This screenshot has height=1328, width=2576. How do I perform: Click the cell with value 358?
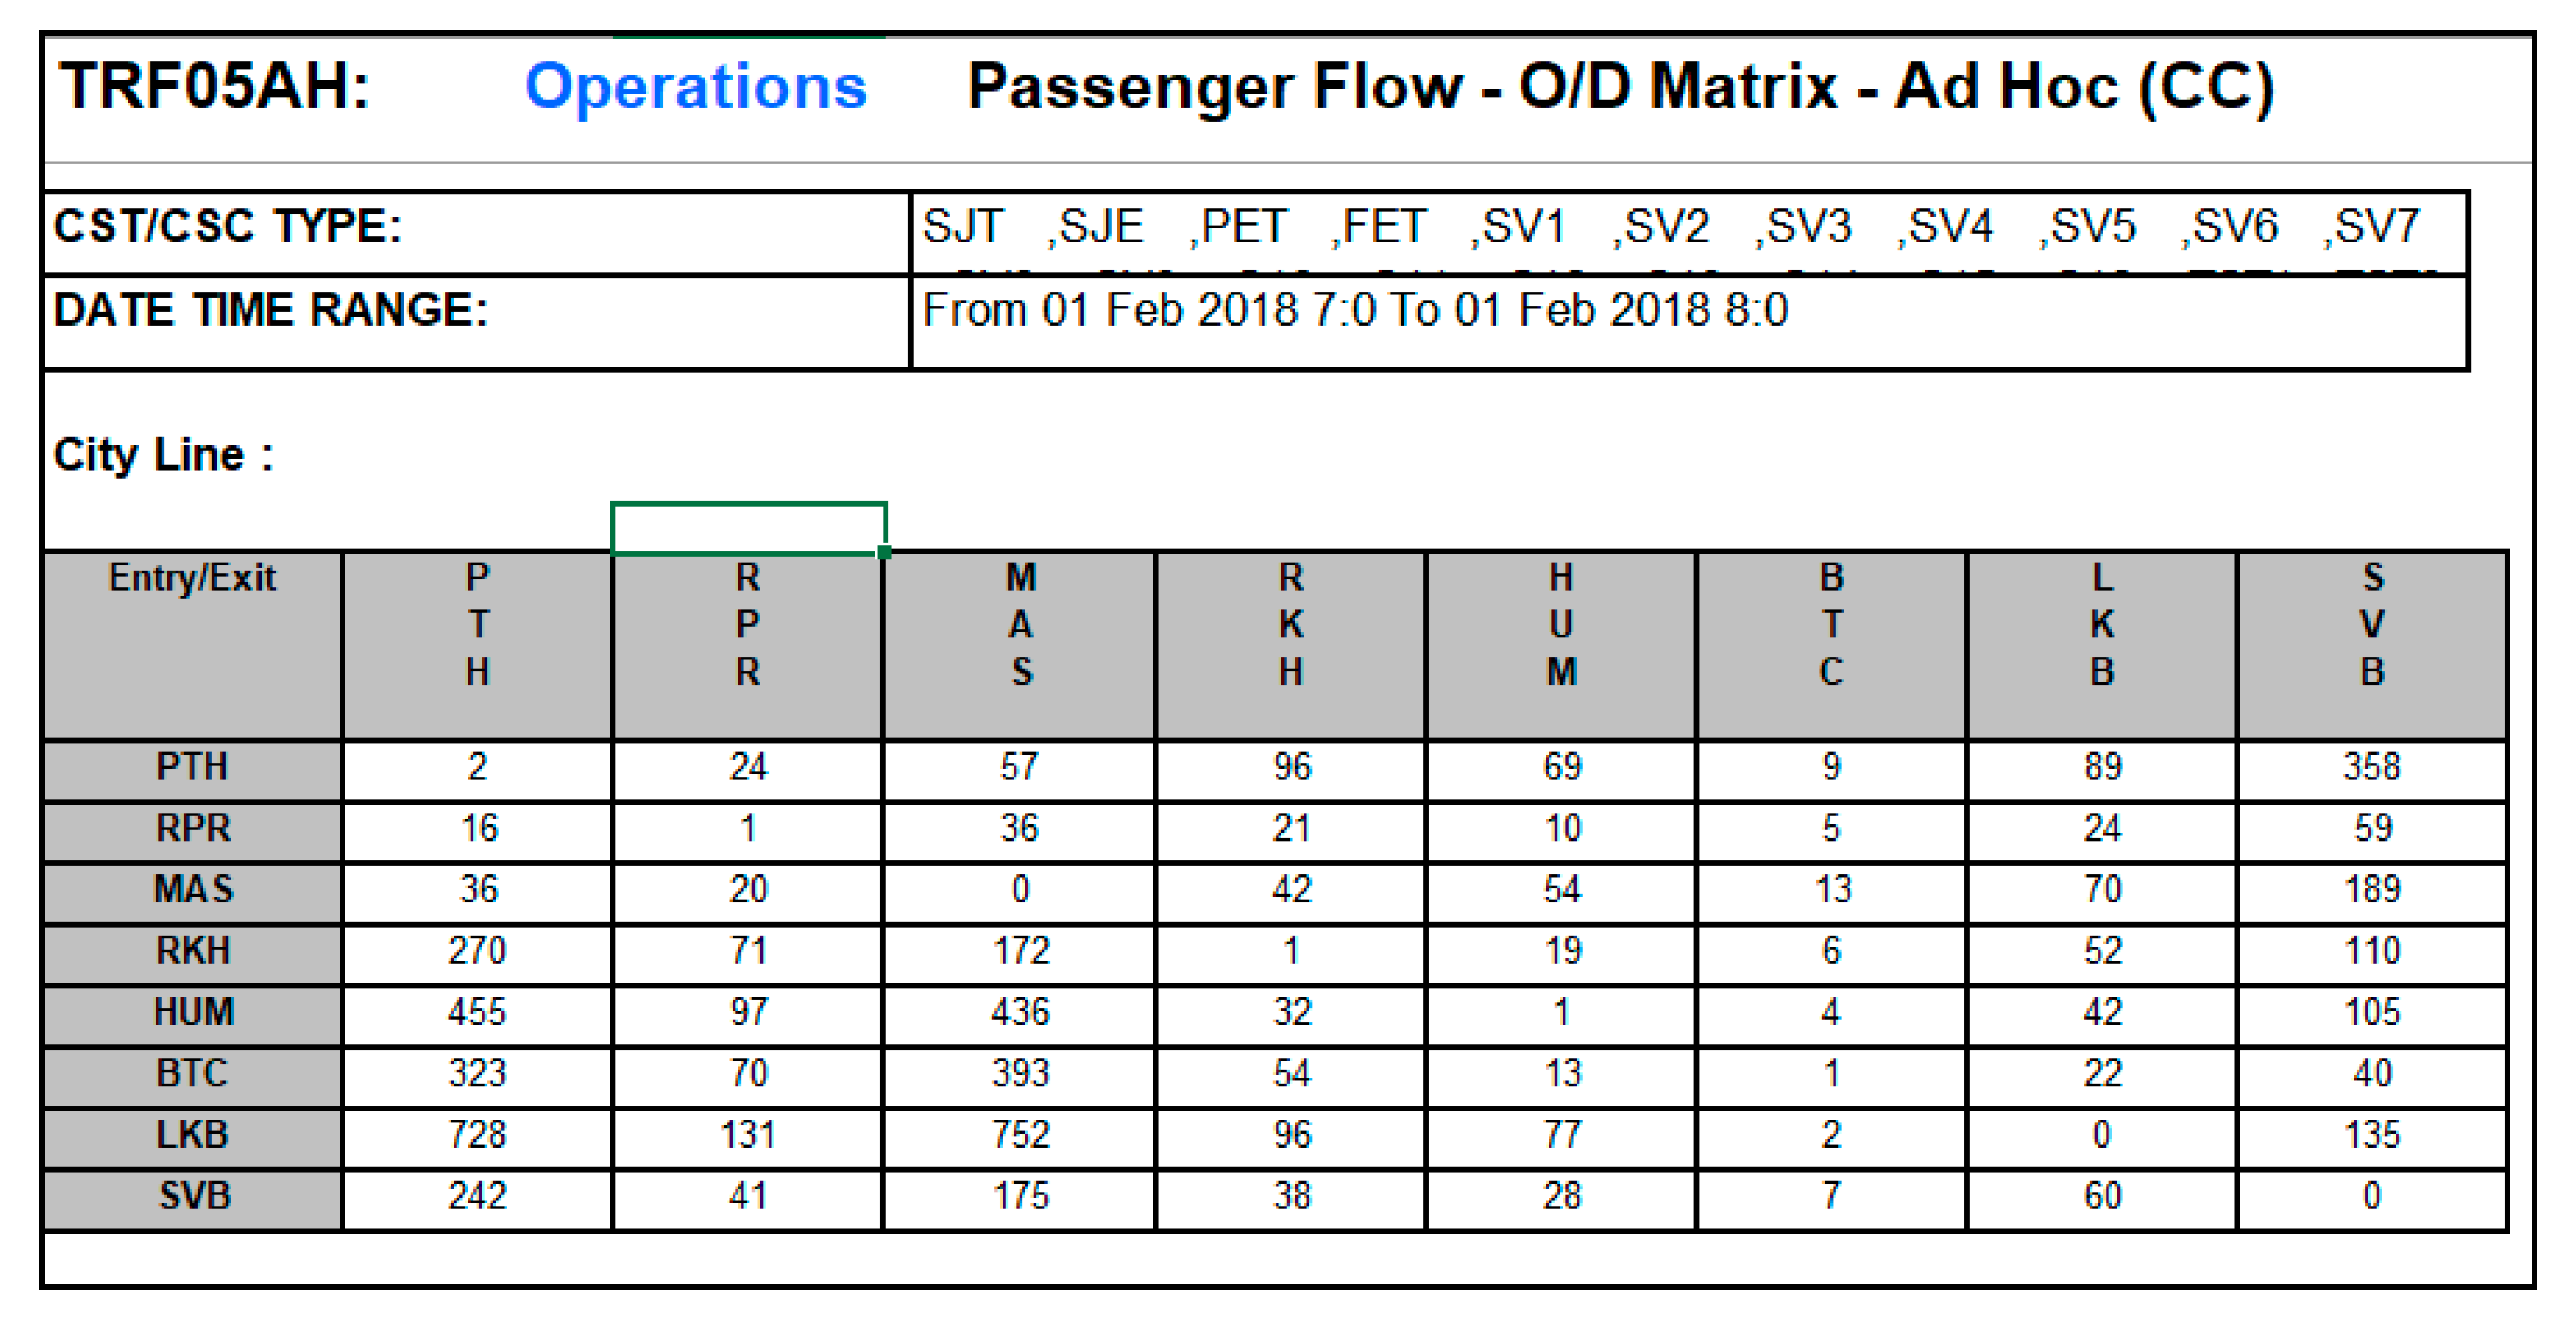2371,768
